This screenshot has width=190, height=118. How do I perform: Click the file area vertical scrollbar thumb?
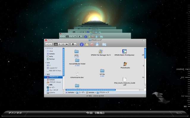[145, 53]
